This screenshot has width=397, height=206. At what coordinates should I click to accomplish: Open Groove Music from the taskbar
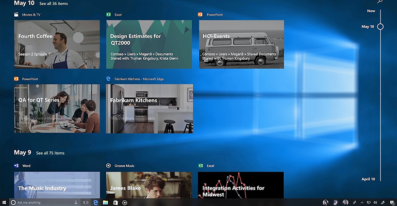[125, 202]
